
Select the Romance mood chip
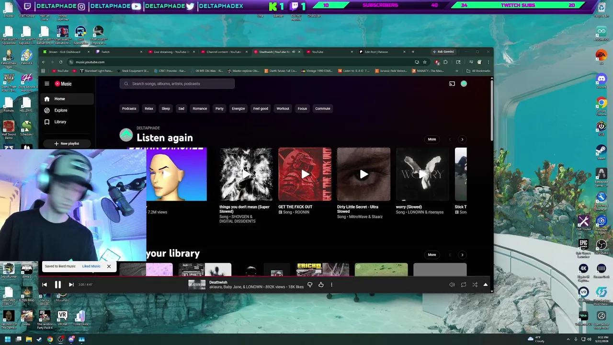pos(200,108)
